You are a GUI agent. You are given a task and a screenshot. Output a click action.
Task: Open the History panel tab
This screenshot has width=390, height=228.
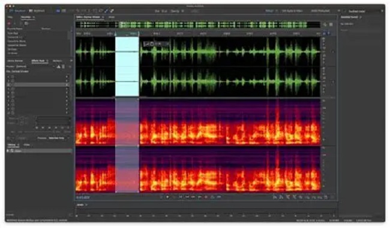11,145
